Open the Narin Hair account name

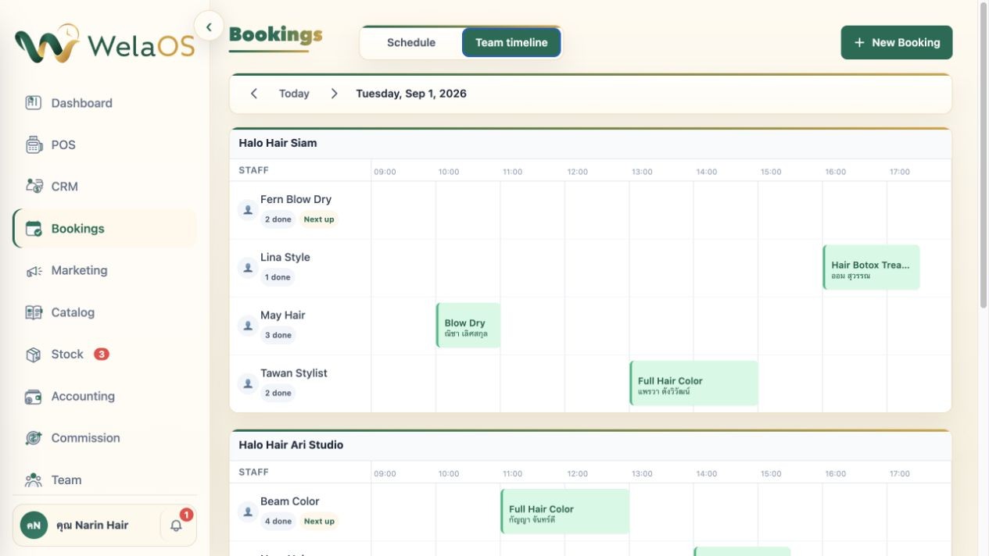coord(92,526)
